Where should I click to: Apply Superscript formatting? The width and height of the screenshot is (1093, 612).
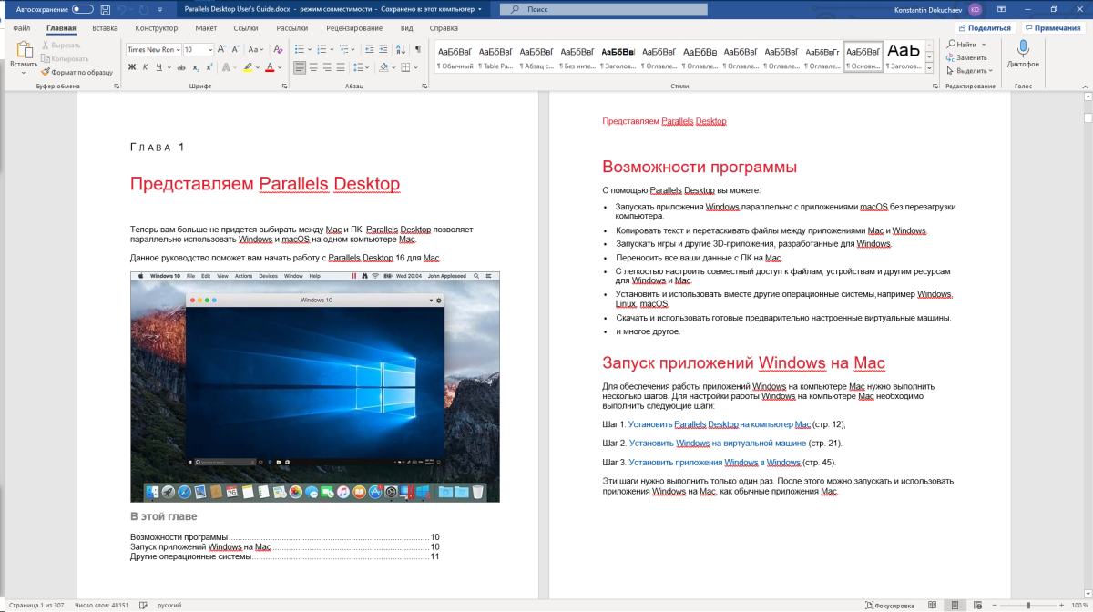[210, 67]
